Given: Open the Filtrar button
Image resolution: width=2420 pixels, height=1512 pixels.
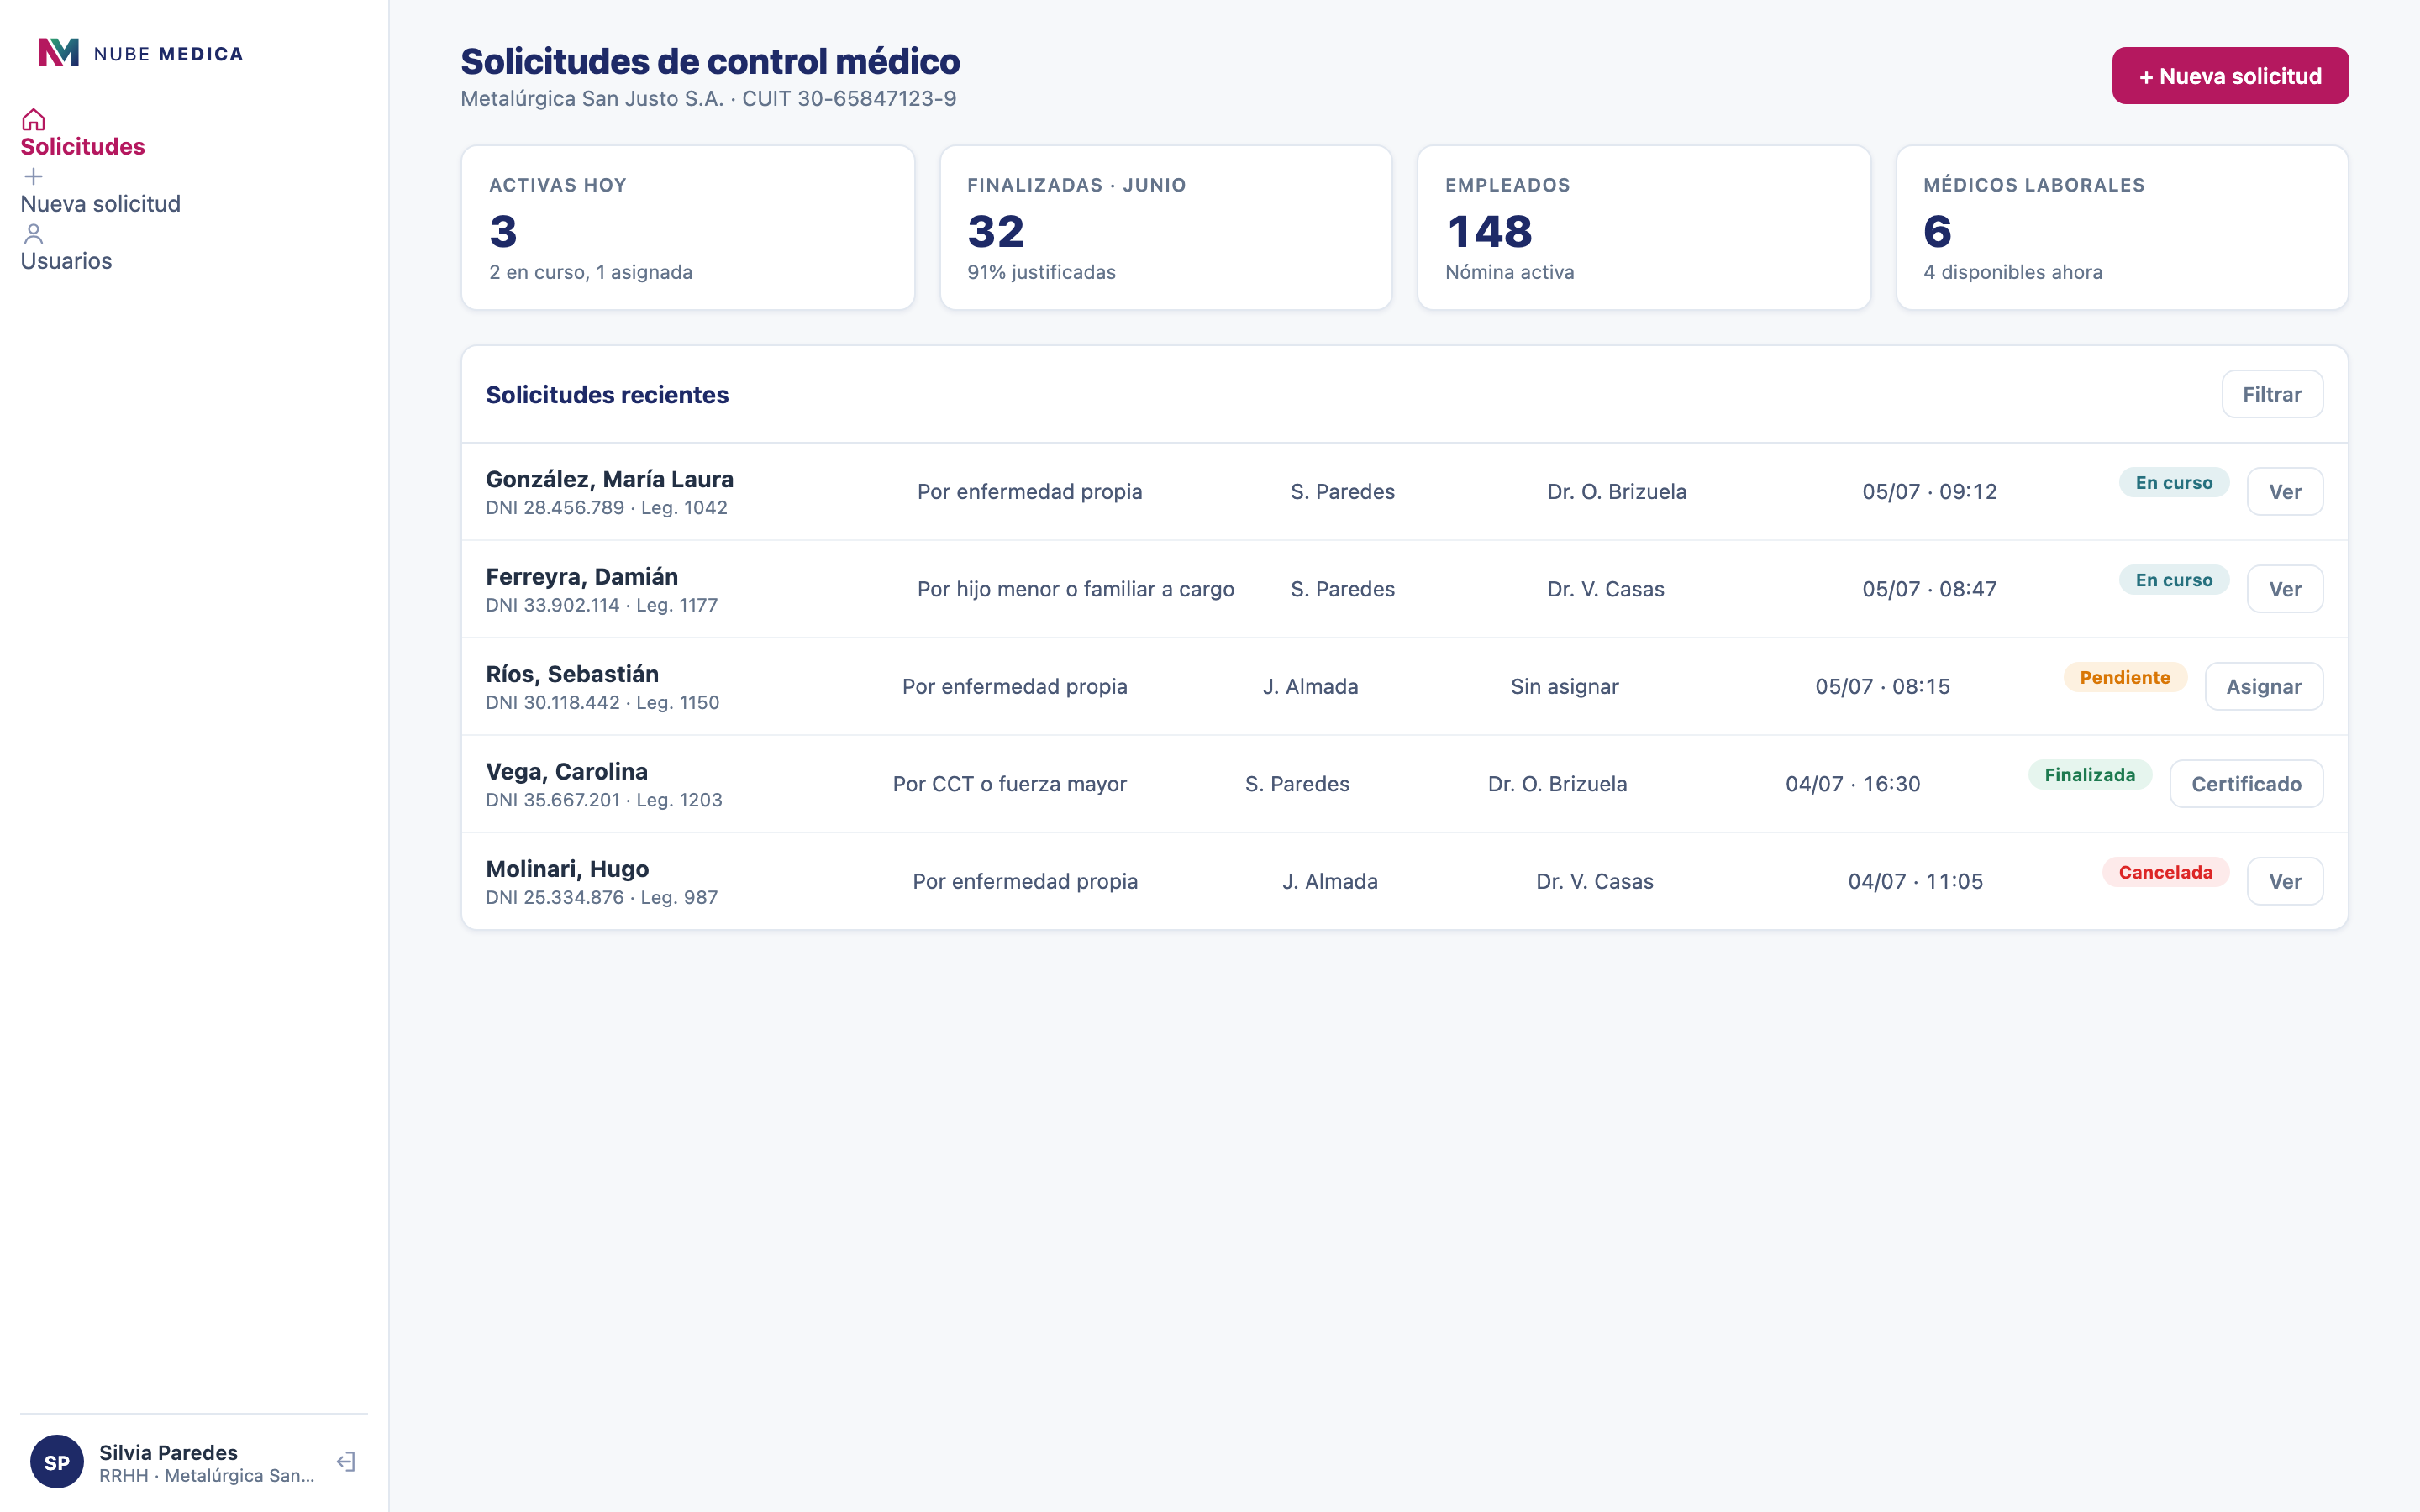Looking at the screenshot, I should tap(2272, 394).
